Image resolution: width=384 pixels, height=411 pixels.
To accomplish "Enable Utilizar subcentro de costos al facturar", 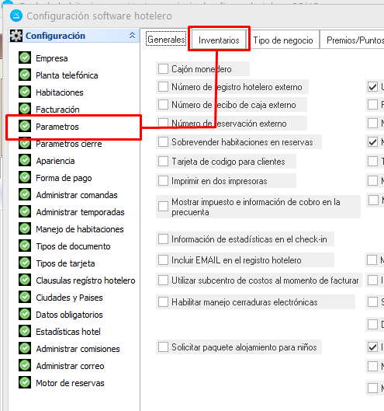I will [163, 280].
